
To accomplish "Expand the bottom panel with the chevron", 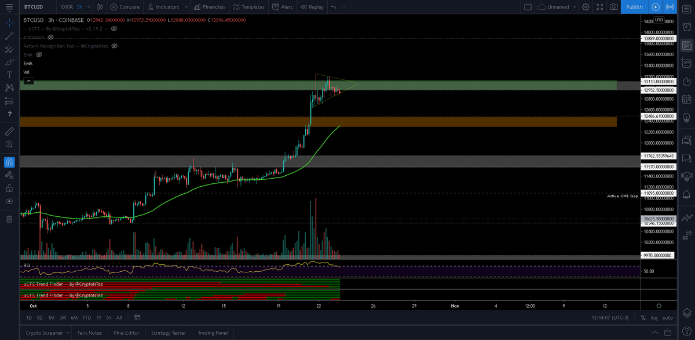I will pyautogui.click(x=654, y=332).
